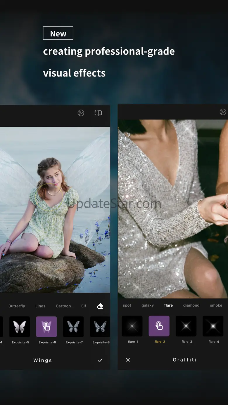Tap the compare split-view icon in Wings editor

coord(98,113)
